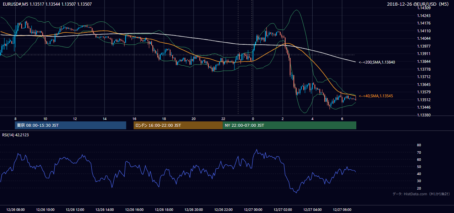Click the ロンドン 16:00-22:00 JST session bar

(x=178, y=125)
